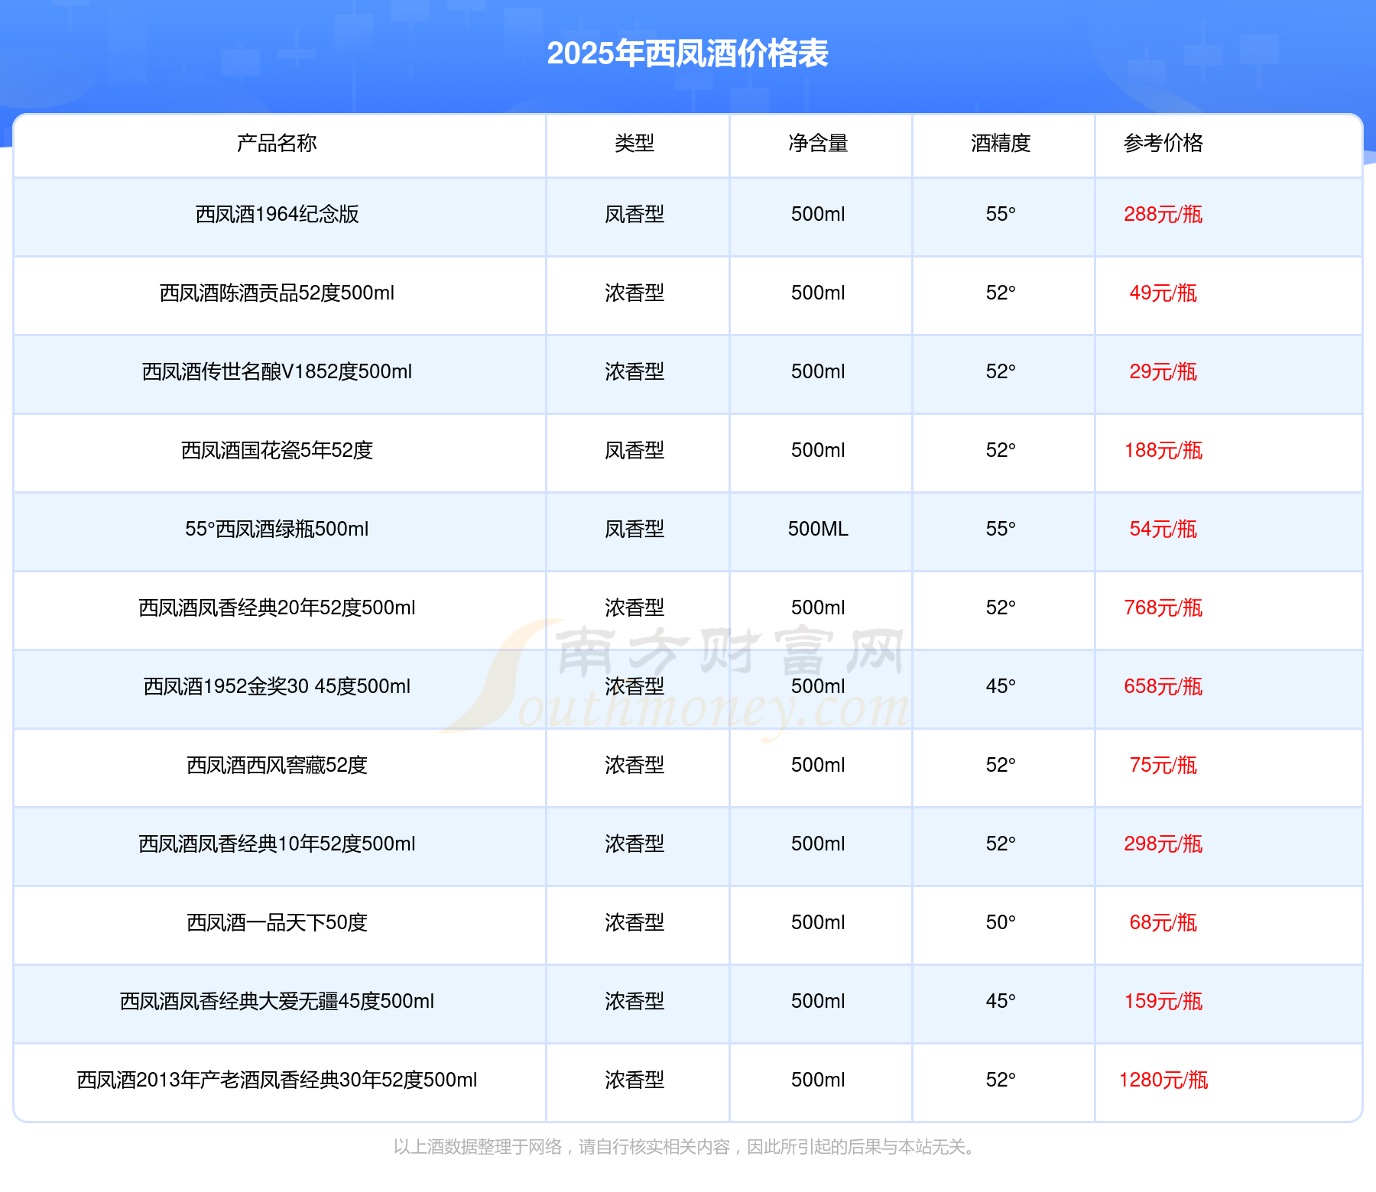
Task: Click the 75元/瓶 price
Action: (1163, 765)
